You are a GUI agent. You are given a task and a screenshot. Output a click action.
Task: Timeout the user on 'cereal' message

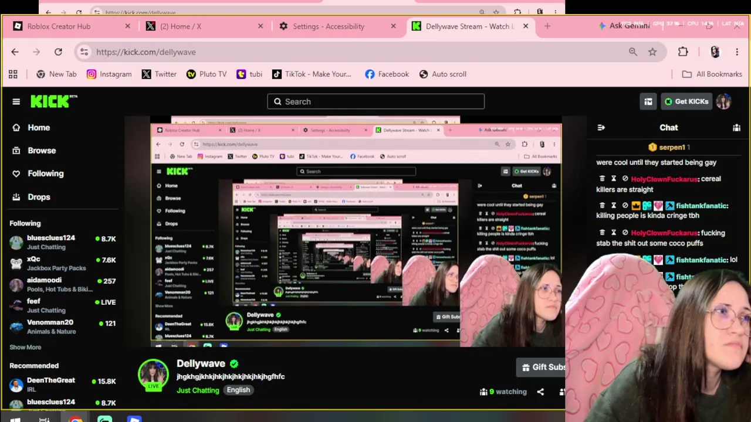coord(614,179)
